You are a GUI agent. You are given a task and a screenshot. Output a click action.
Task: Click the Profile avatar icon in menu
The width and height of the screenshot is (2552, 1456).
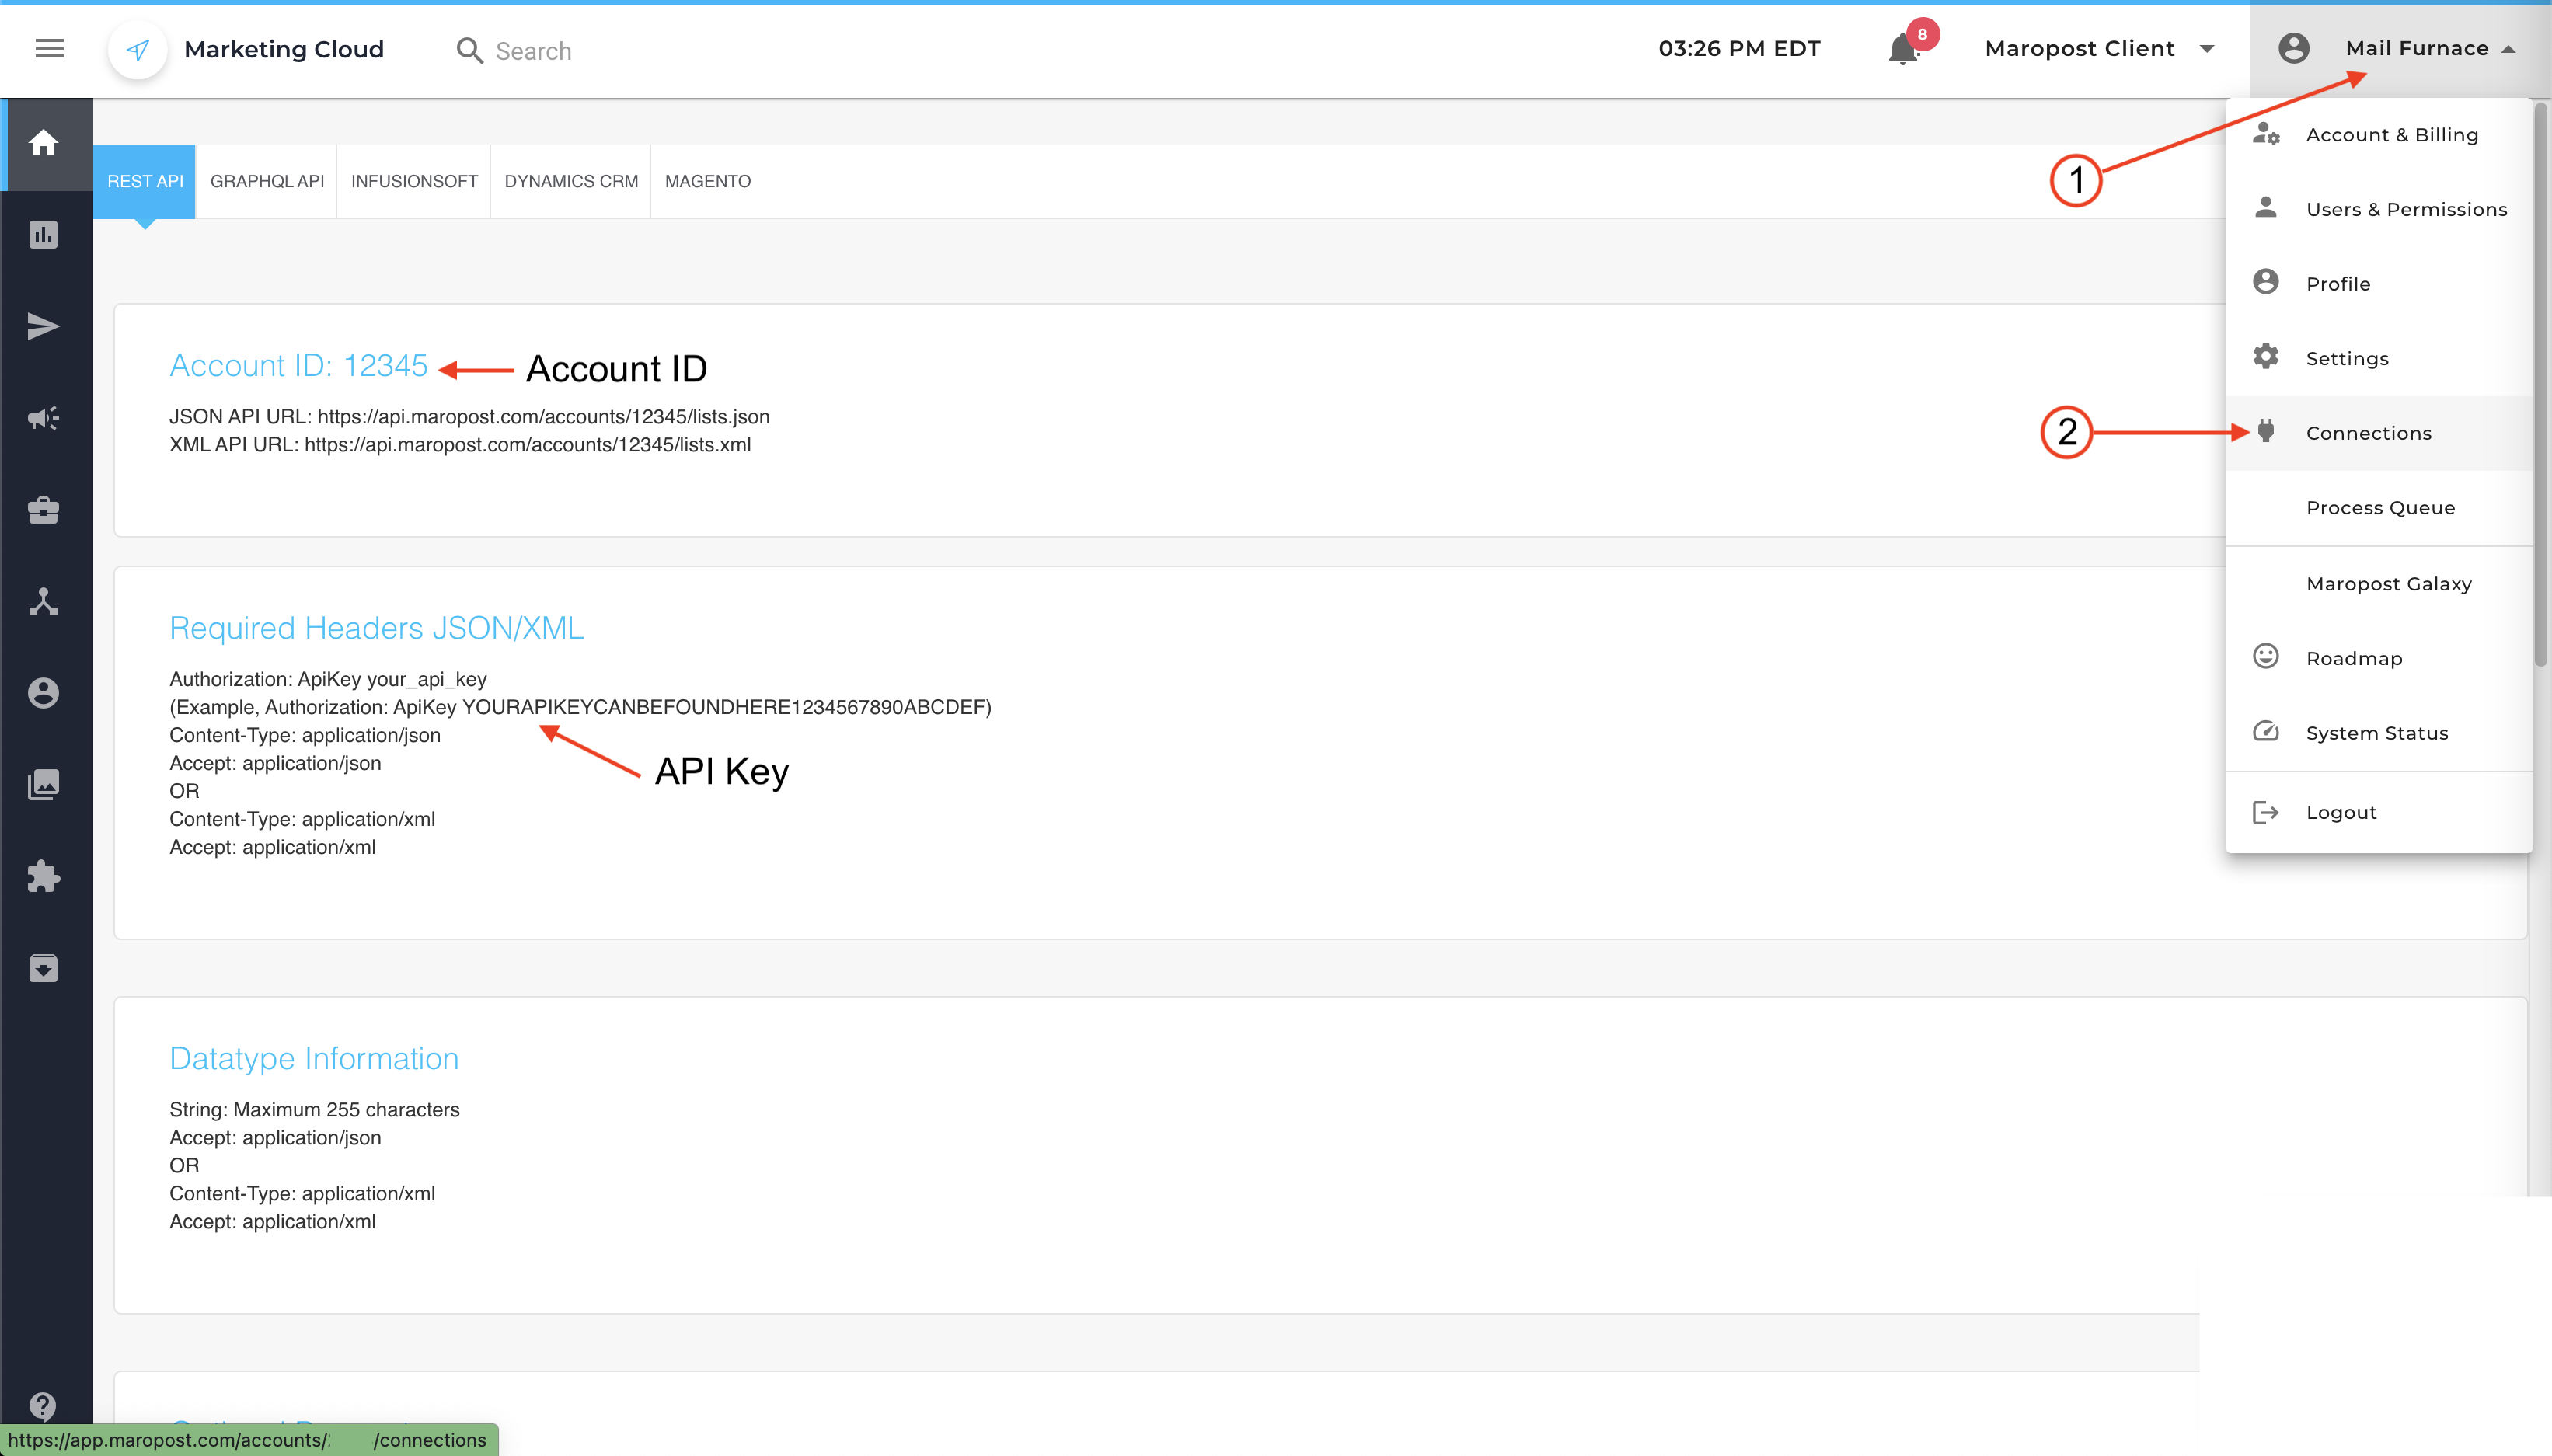(2266, 282)
